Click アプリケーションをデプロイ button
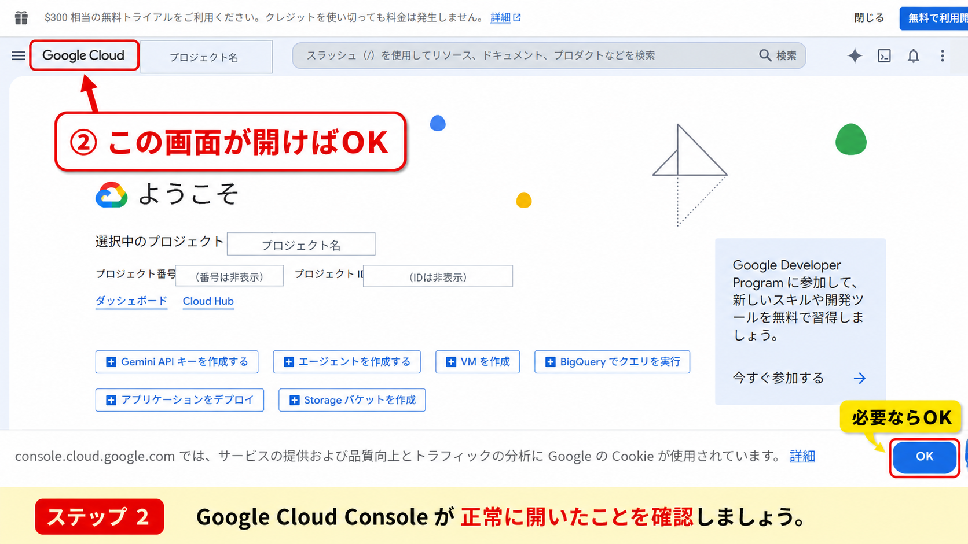 (179, 400)
